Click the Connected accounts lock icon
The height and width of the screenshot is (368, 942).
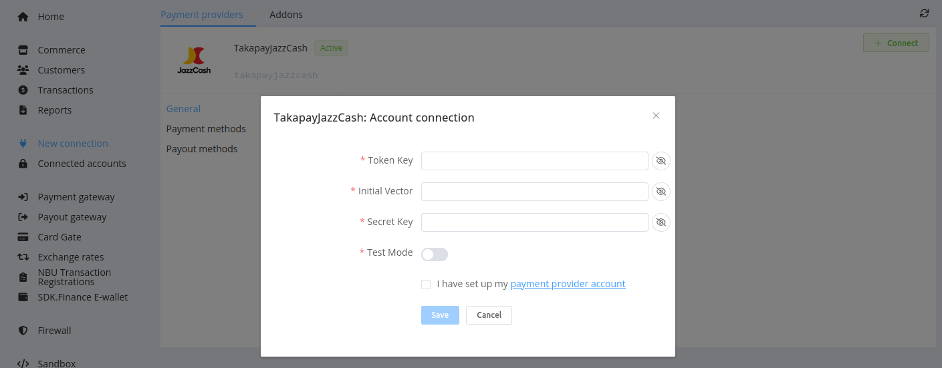click(x=23, y=164)
